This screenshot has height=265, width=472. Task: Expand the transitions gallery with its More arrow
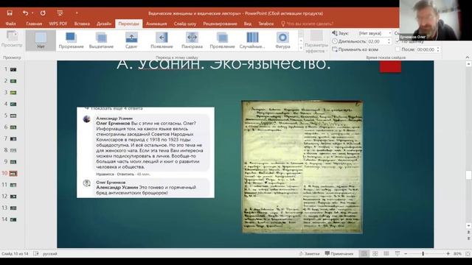[301, 48]
